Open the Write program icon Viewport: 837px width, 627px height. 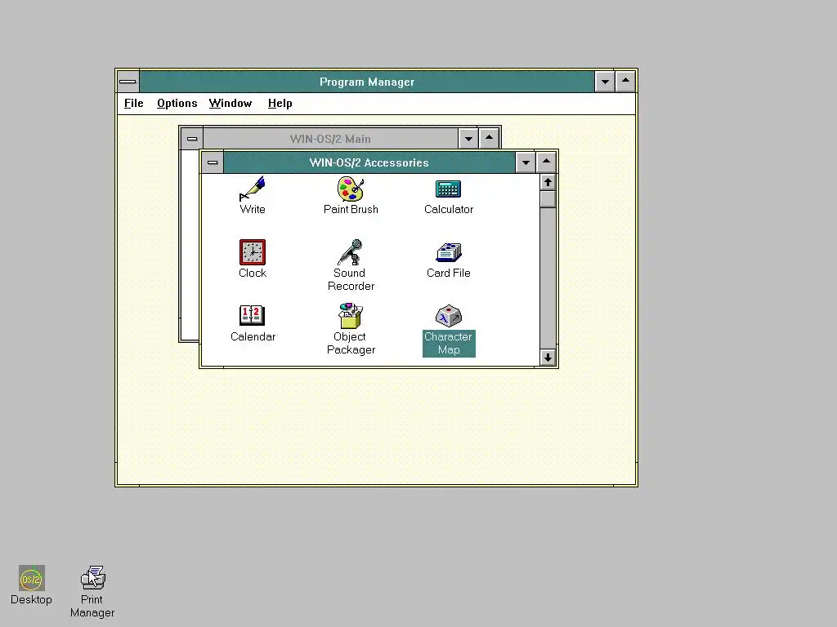coord(252,189)
